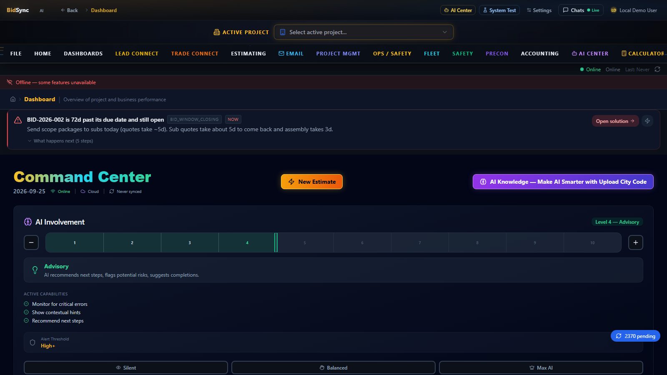Click the 2370 pending sync badge

[x=635, y=336]
